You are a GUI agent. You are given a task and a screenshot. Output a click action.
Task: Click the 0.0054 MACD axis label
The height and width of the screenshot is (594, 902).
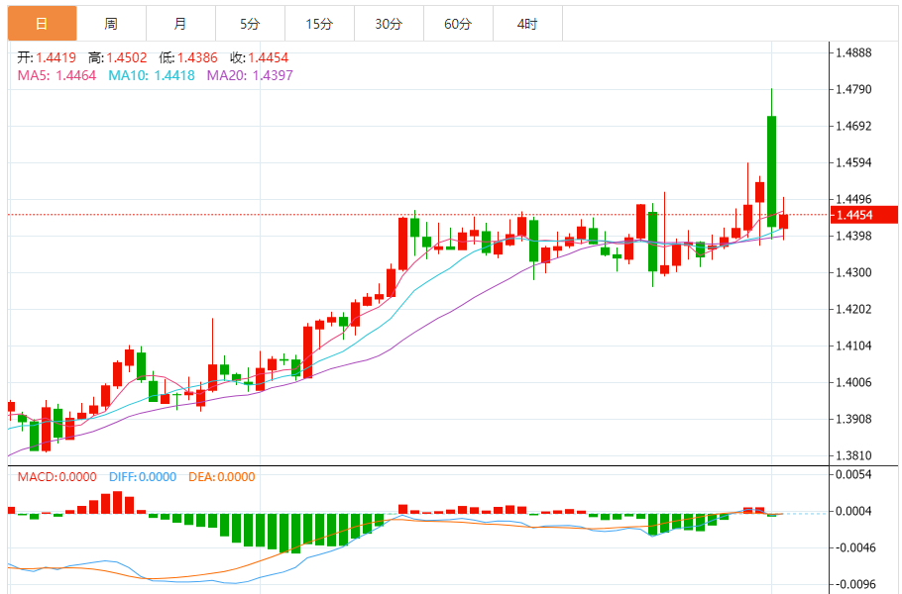(x=853, y=474)
